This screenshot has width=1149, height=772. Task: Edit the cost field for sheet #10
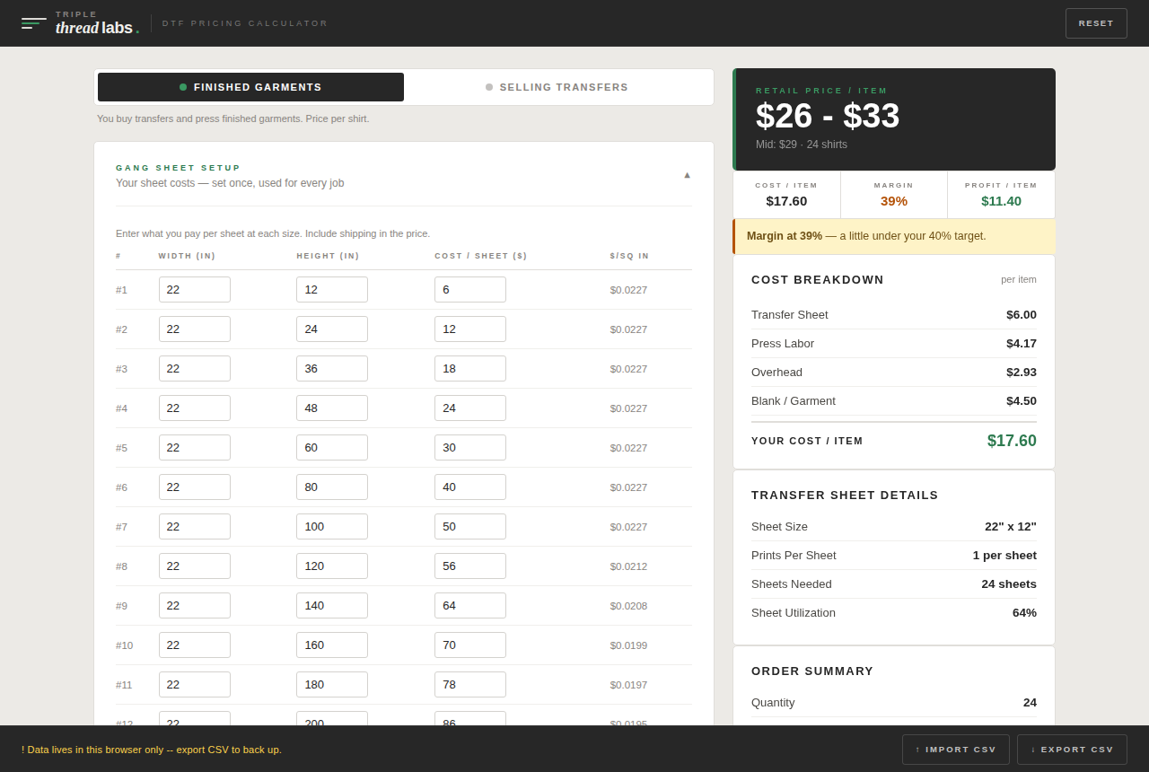click(x=470, y=645)
